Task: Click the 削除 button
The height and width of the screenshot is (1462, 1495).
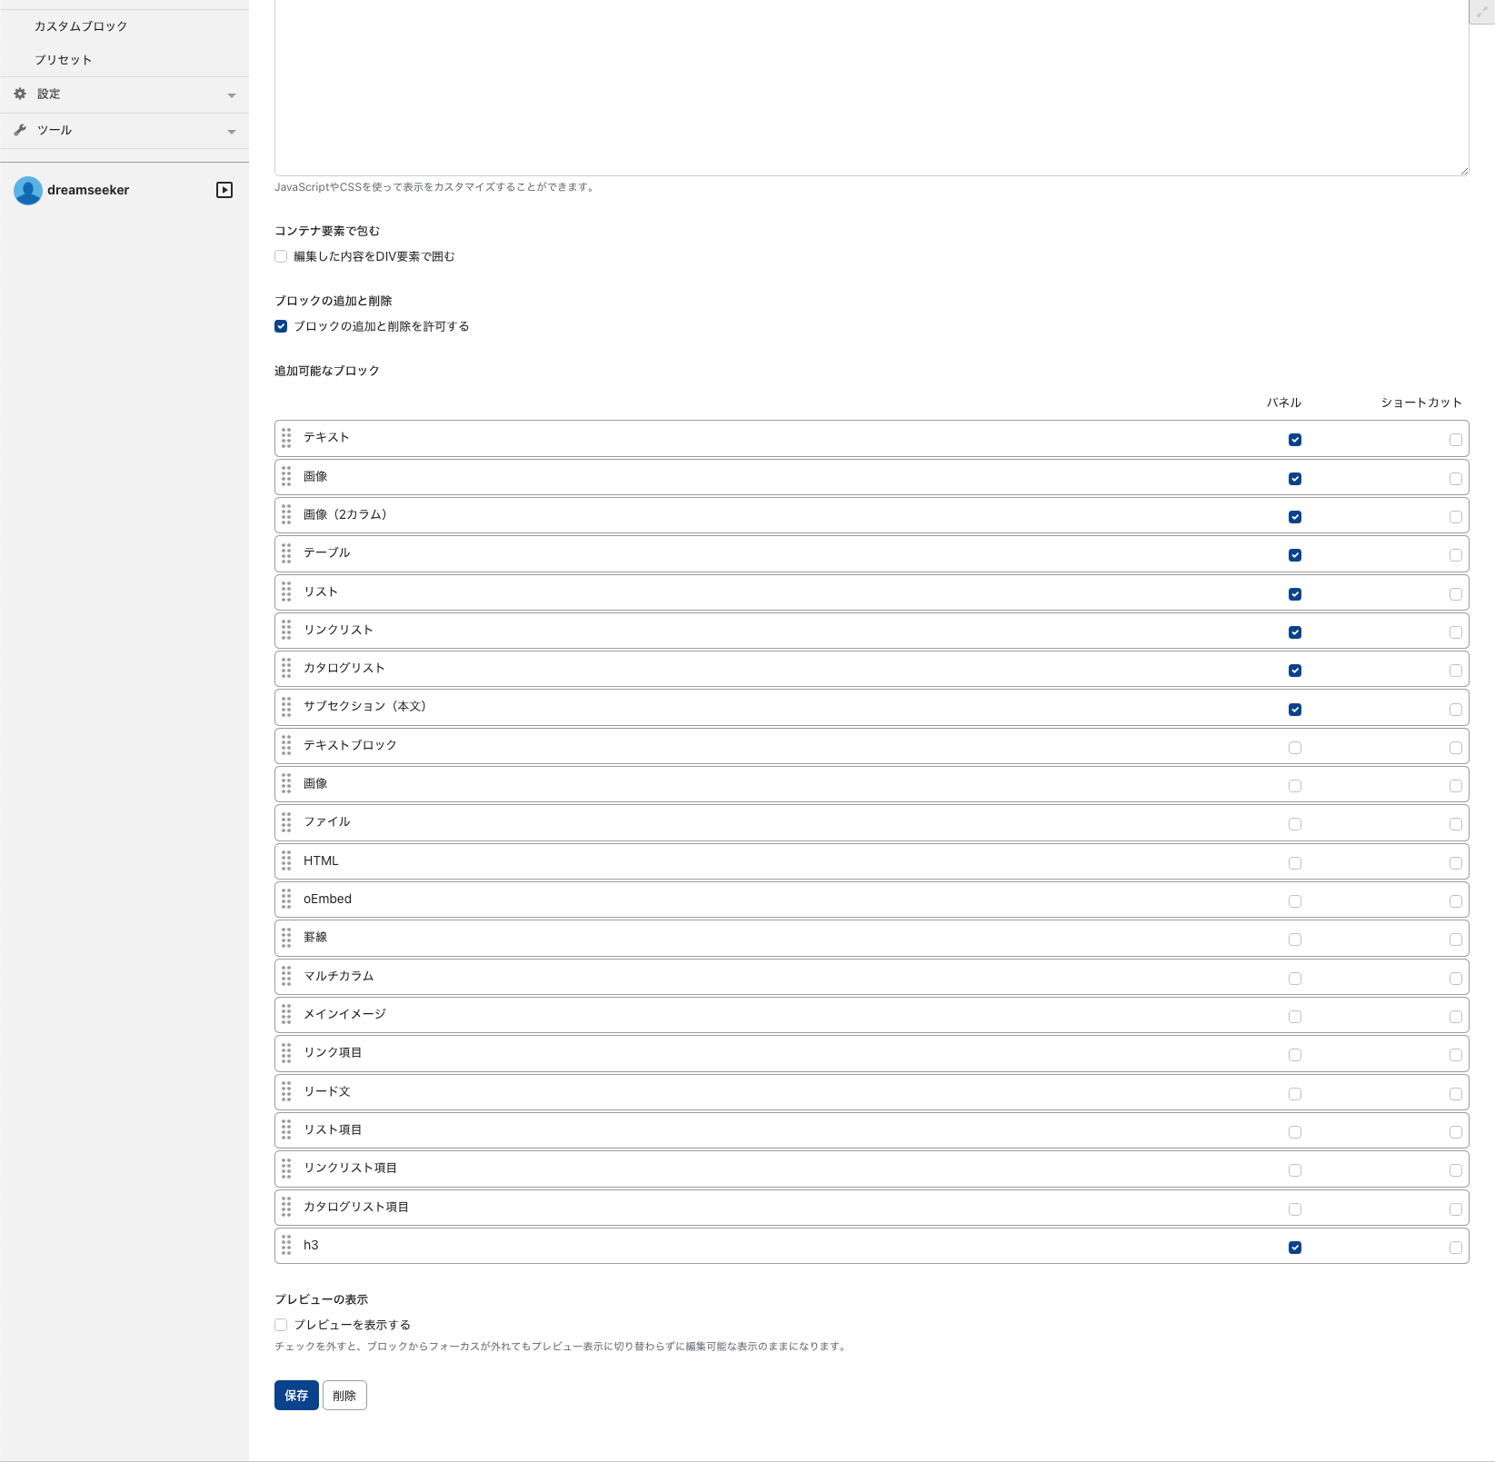Action: (x=344, y=1396)
